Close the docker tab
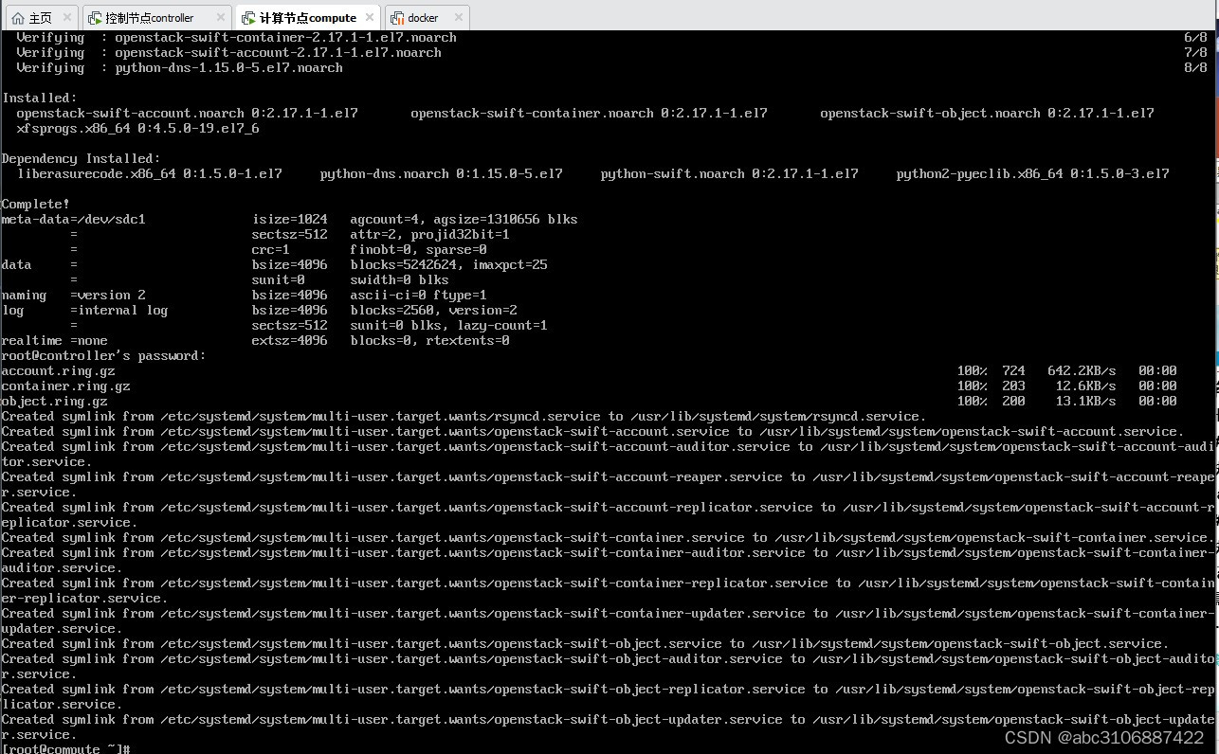Image resolution: width=1219 pixels, height=754 pixels. point(458,17)
